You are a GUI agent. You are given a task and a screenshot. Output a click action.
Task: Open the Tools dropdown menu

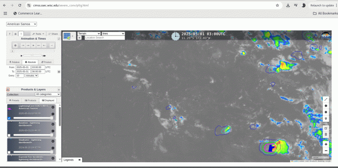pyautogui.click(x=38, y=34)
